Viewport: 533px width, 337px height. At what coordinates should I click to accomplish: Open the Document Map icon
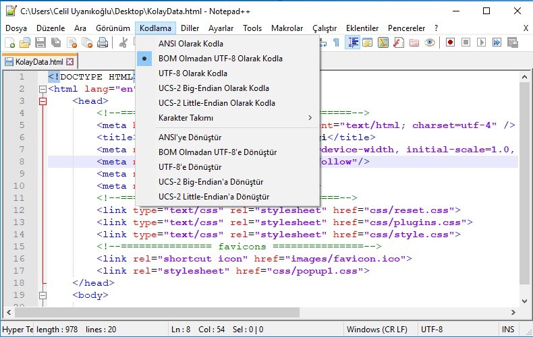383,43
